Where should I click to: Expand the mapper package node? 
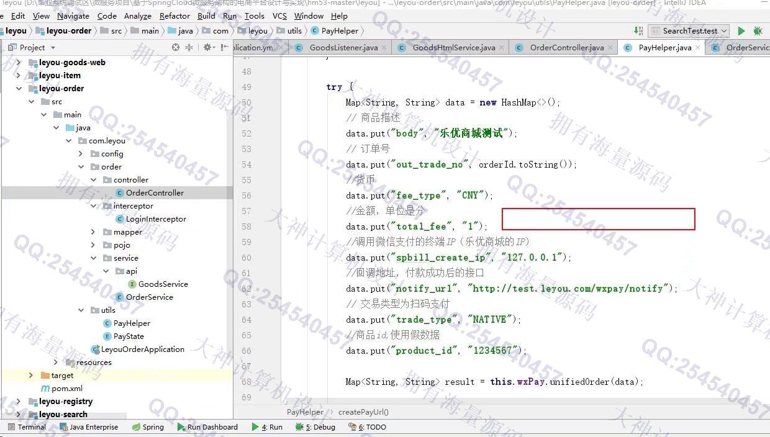pyautogui.click(x=93, y=232)
